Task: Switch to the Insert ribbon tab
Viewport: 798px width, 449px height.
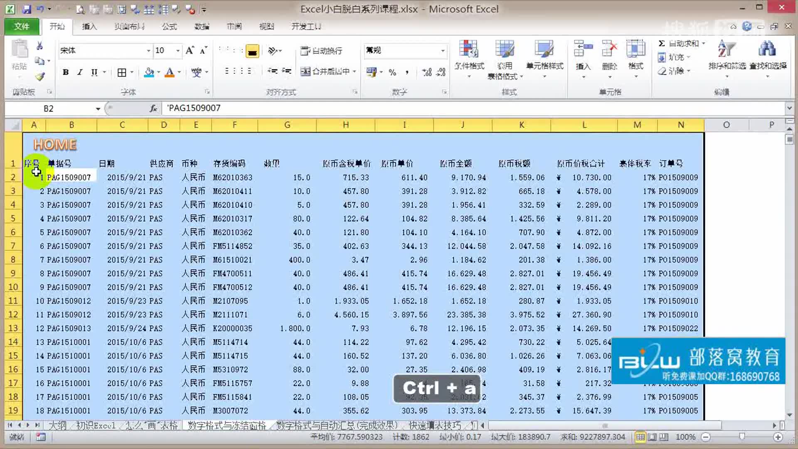Action: tap(89, 27)
